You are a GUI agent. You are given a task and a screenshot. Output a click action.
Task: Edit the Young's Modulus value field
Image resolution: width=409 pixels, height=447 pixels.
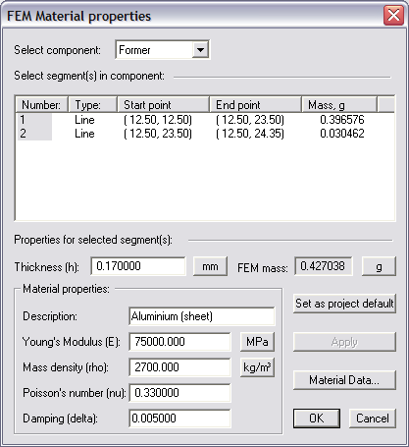[x=179, y=342]
